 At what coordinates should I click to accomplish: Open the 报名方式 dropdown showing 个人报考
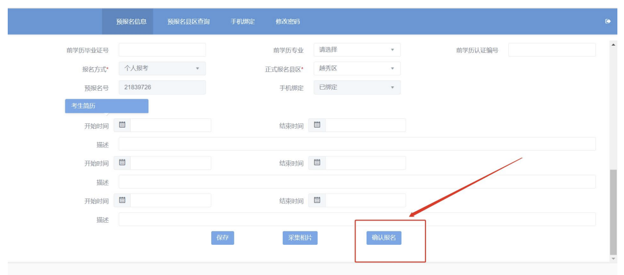click(162, 69)
